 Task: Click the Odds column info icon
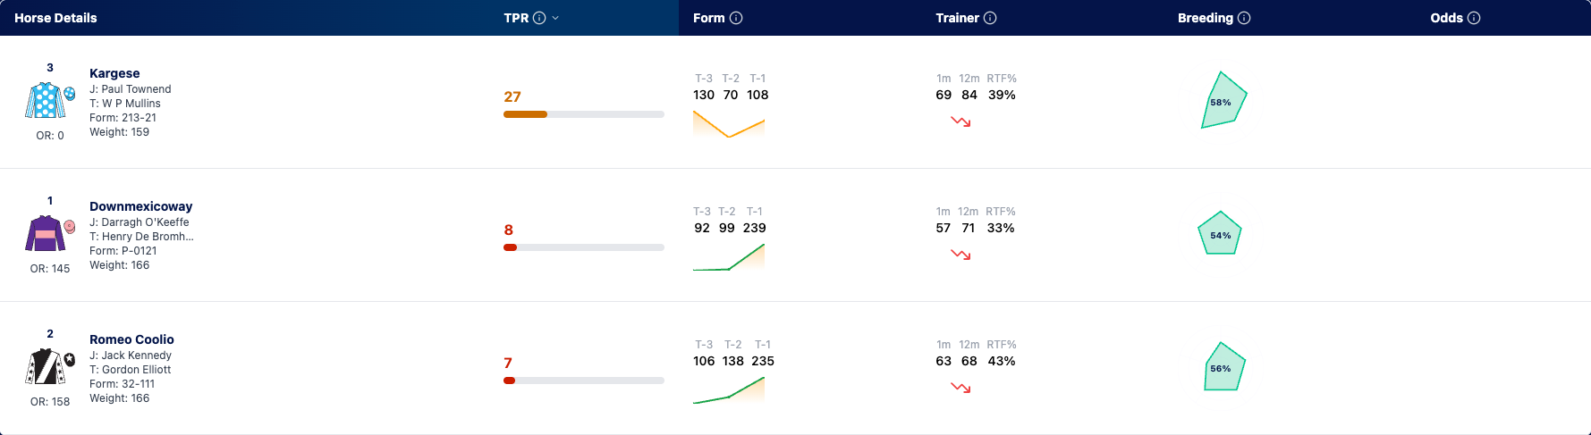tap(1474, 18)
